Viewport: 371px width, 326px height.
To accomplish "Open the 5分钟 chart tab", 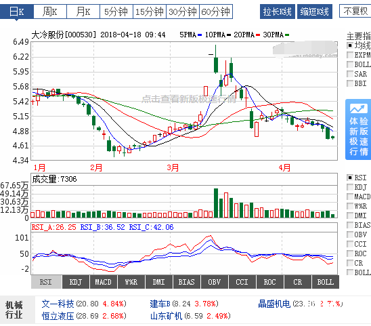I will [116, 12].
